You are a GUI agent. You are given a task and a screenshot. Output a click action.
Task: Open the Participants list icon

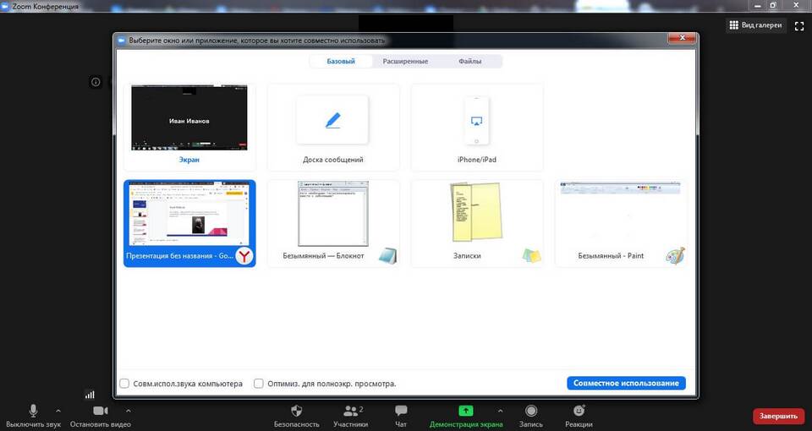pyautogui.click(x=351, y=411)
